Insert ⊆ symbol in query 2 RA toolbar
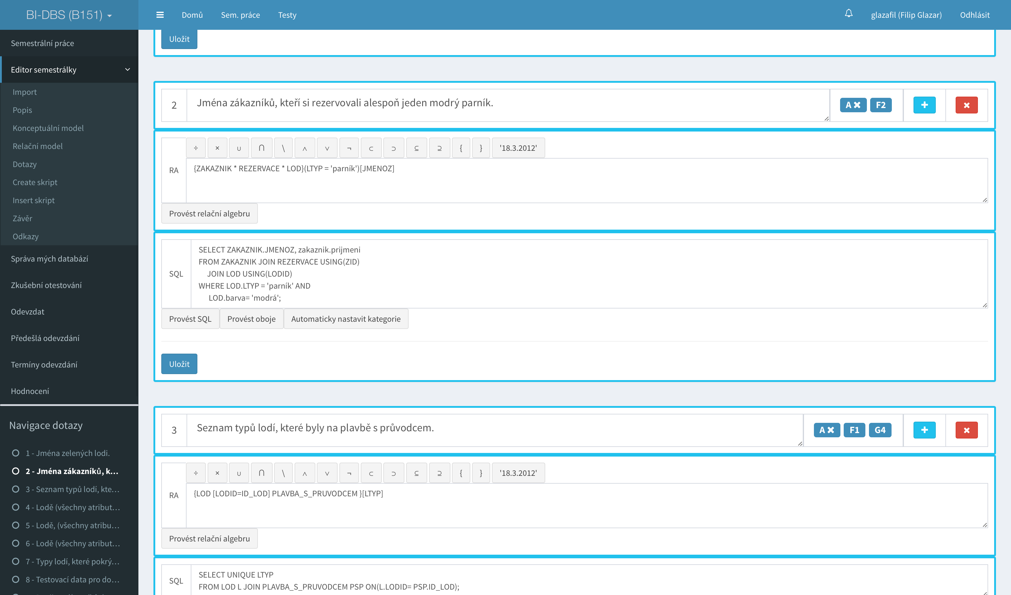Image resolution: width=1011 pixels, height=595 pixels. [416, 148]
